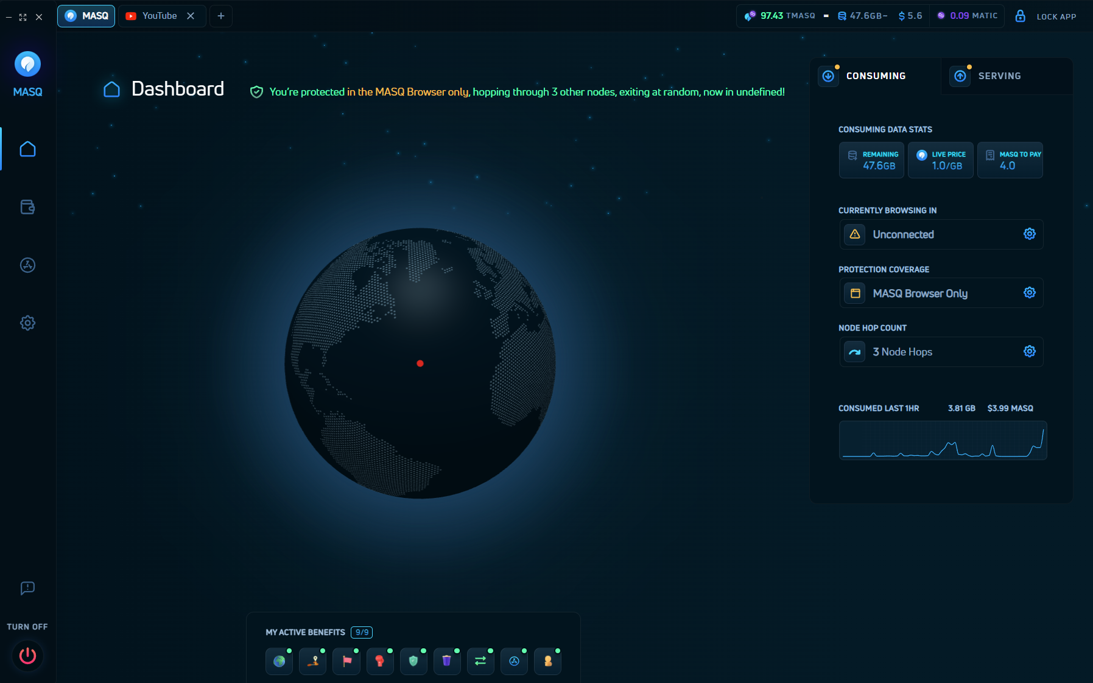
Task: Select the Serving tab
Action: 1007,76
